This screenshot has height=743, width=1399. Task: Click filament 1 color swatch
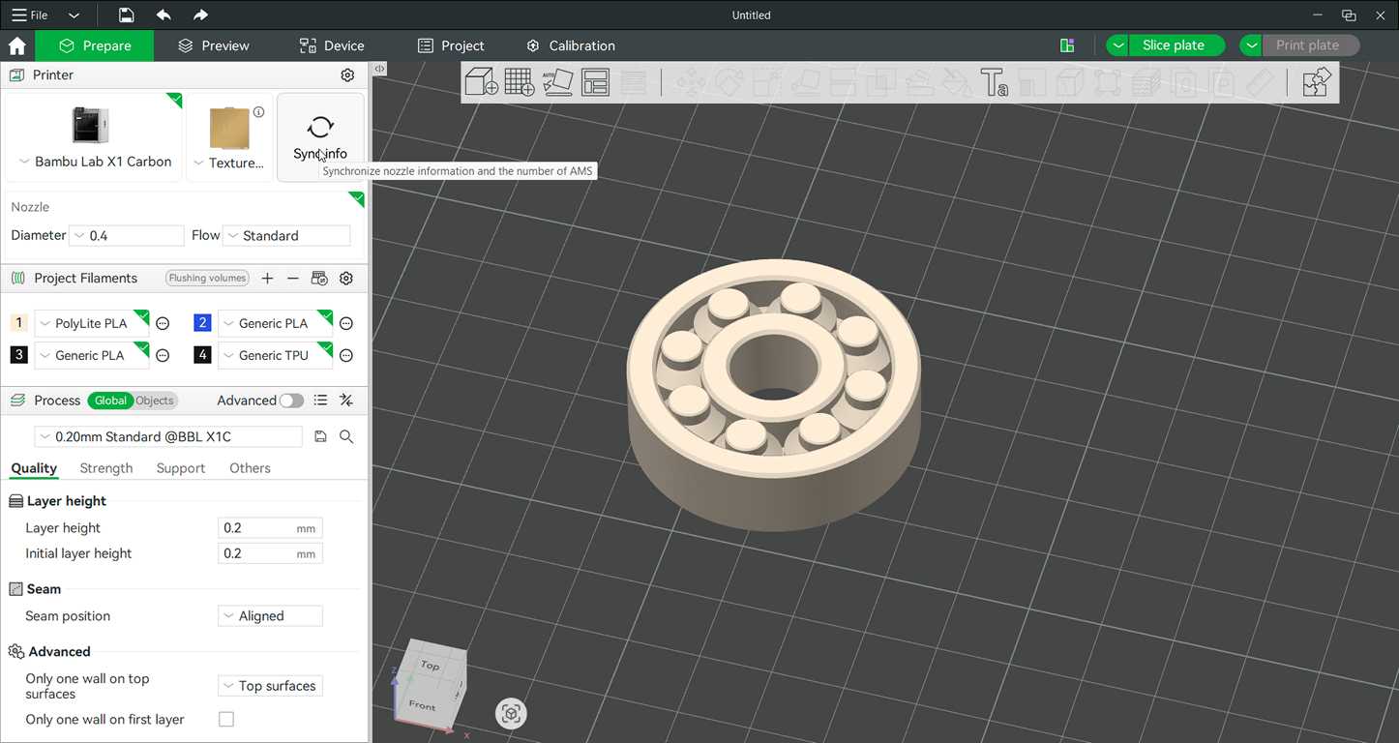(18, 323)
